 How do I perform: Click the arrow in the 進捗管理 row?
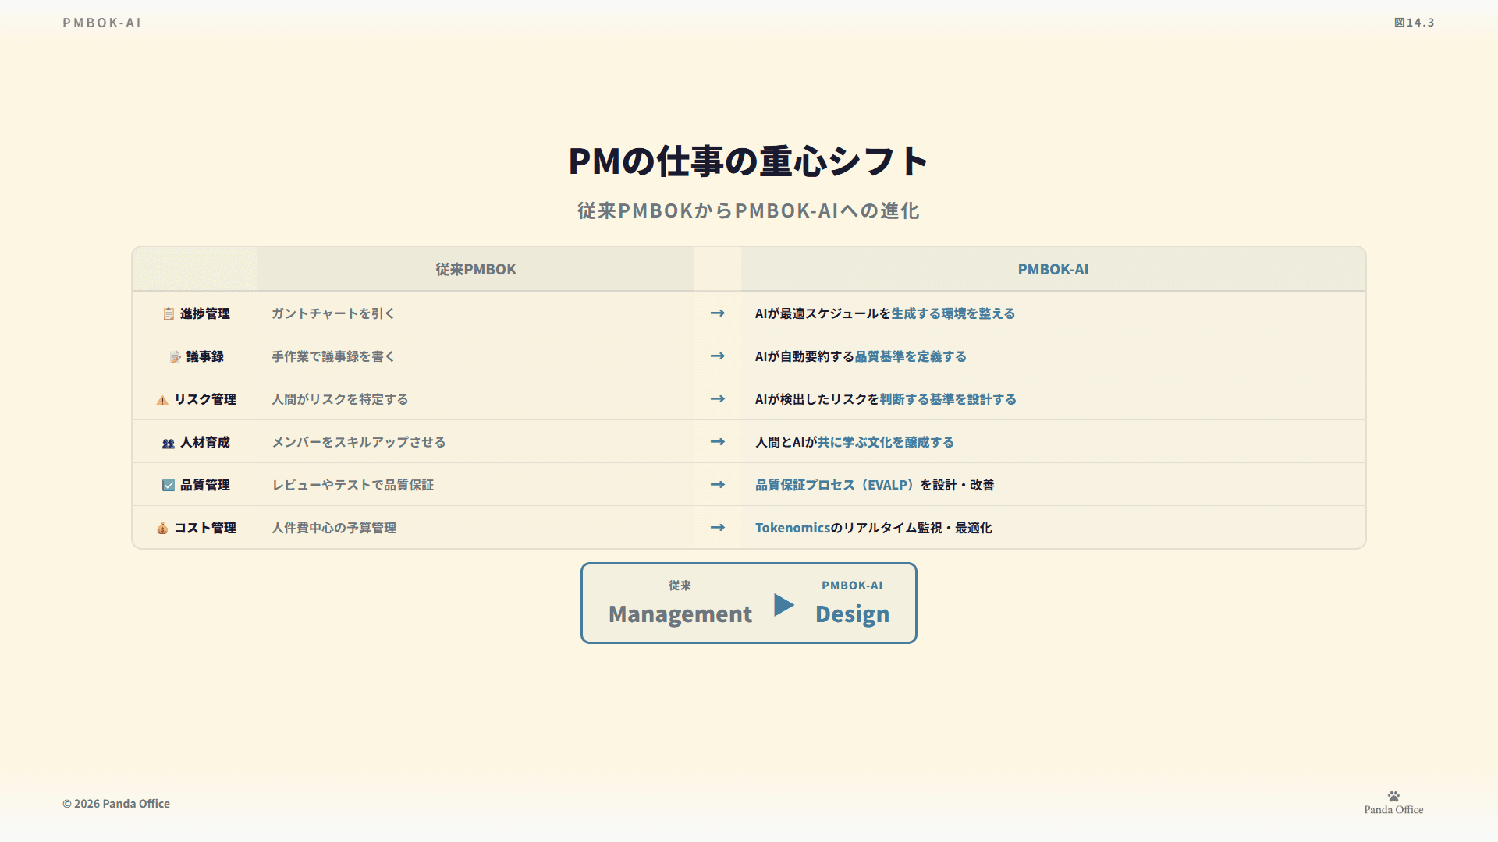(x=718, y=313)
